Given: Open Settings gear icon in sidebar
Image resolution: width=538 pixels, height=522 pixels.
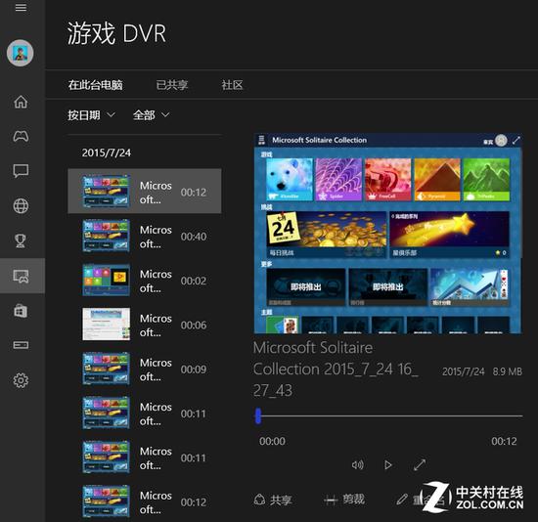Looking at the screenshot, I should pos(21,380).
